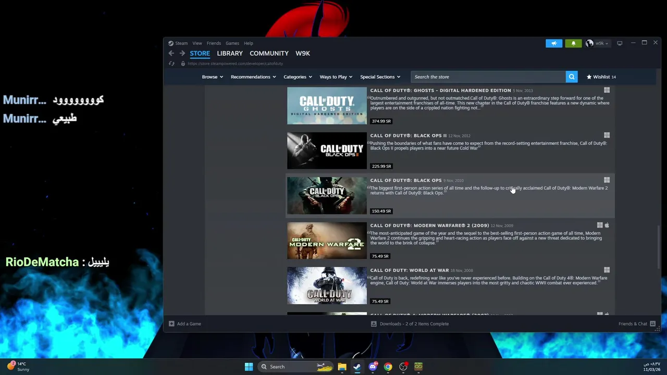Click Steam icon in the taskbar

pyautogui.click(x=357, y=367)
